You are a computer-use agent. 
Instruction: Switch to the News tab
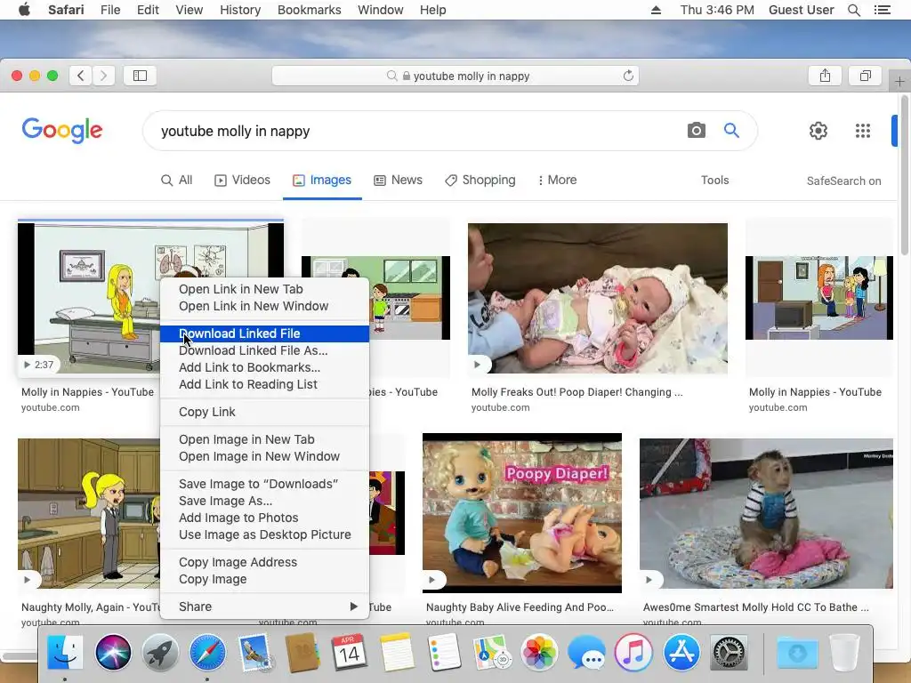click(398, 180)
